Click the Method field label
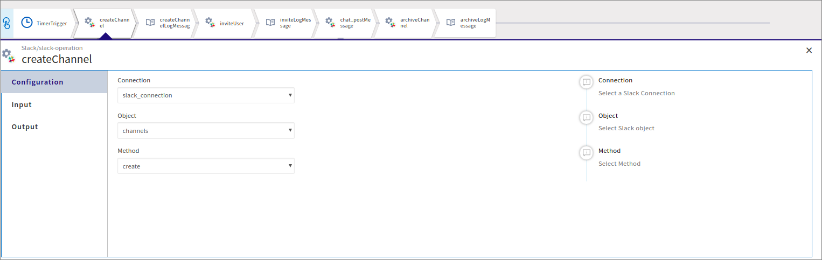The image size is (822, 260). 128,151
